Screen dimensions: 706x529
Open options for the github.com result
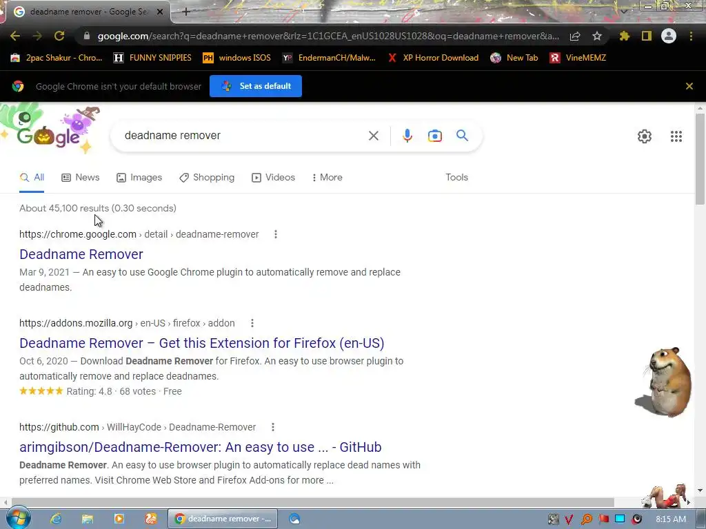pos(273,427)
